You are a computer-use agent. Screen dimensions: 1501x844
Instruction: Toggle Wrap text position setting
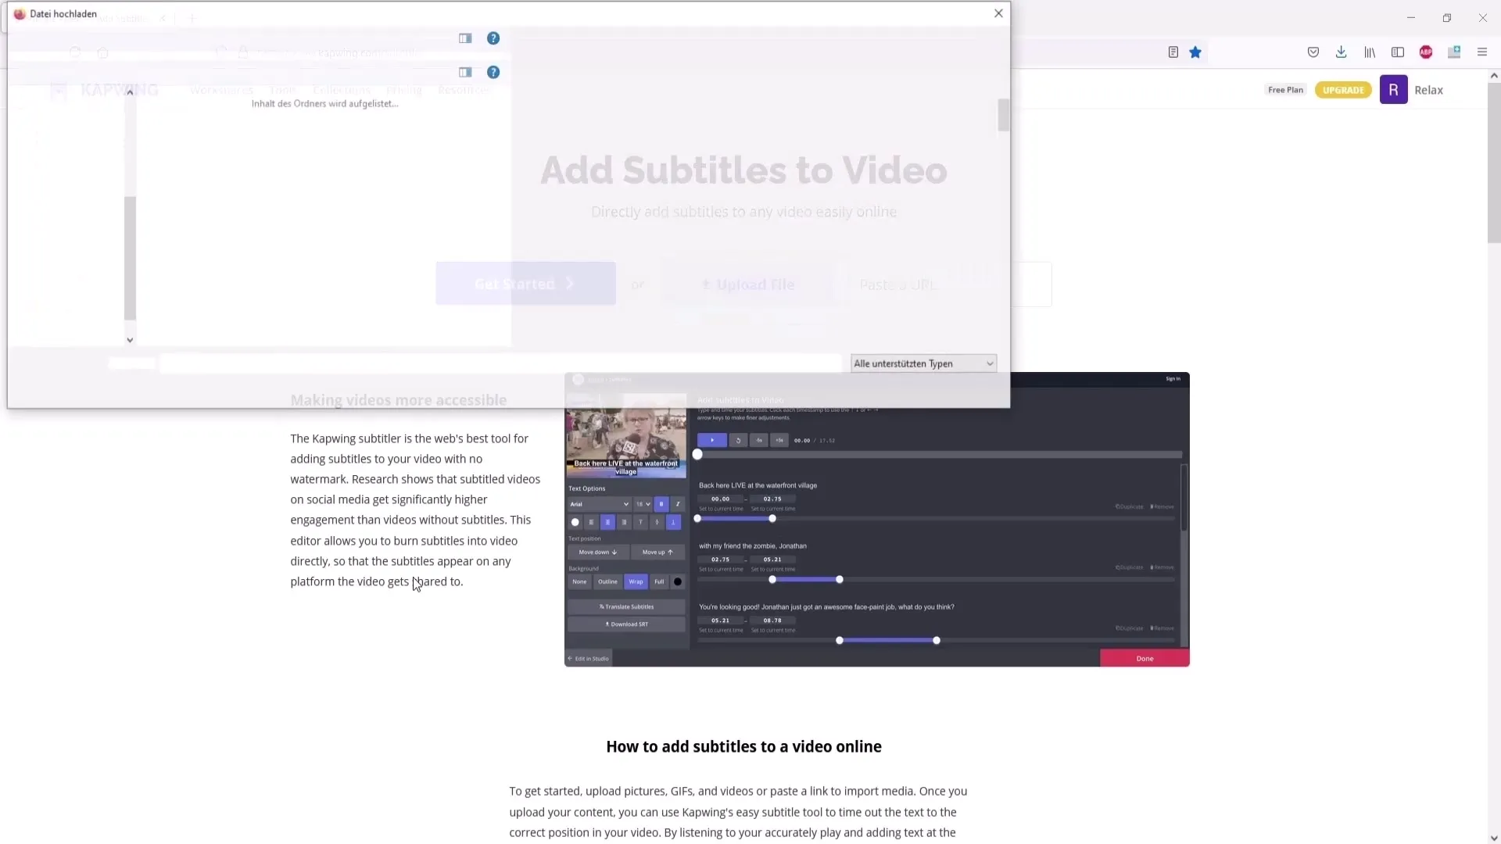[636, 581]
